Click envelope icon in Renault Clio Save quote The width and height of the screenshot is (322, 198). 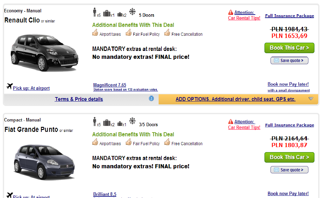[x=276, y=60]
